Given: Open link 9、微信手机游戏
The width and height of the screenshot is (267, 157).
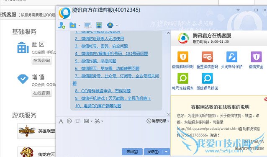Looking at the screenshot, I should (x=113, y=98).
